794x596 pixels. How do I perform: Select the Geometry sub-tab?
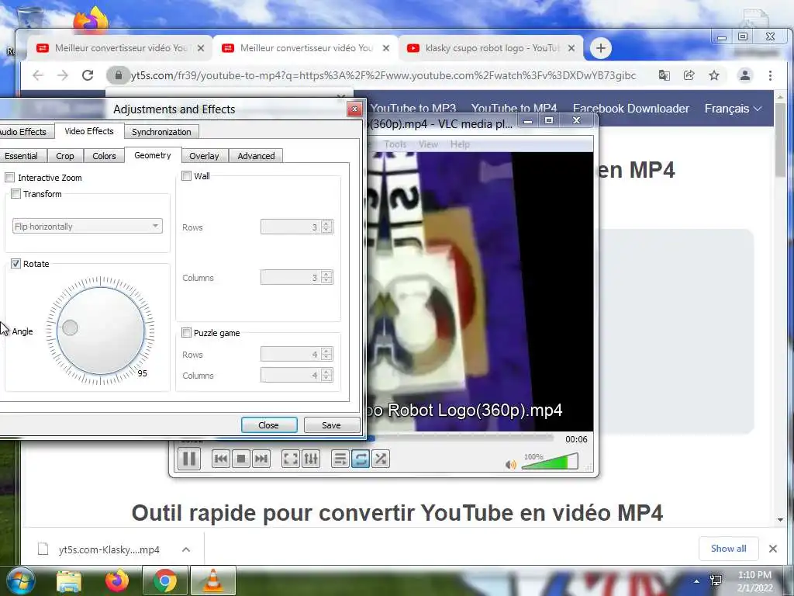153,155
